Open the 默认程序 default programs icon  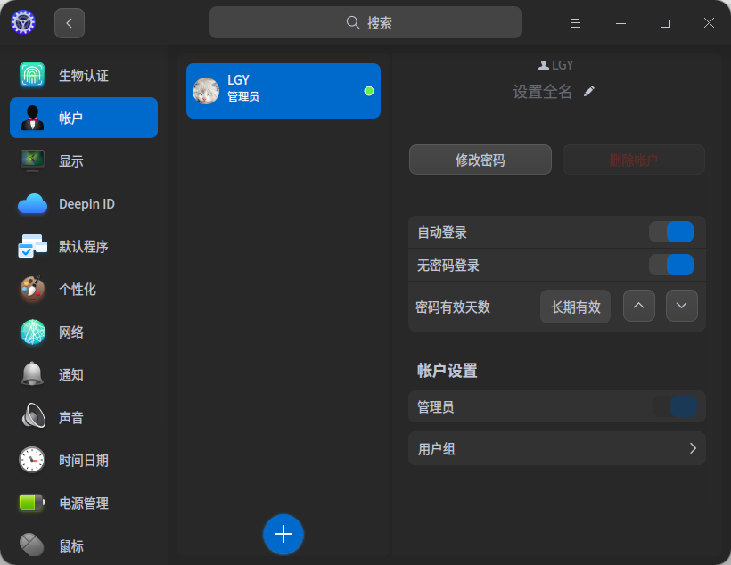(x=32, y=246)
